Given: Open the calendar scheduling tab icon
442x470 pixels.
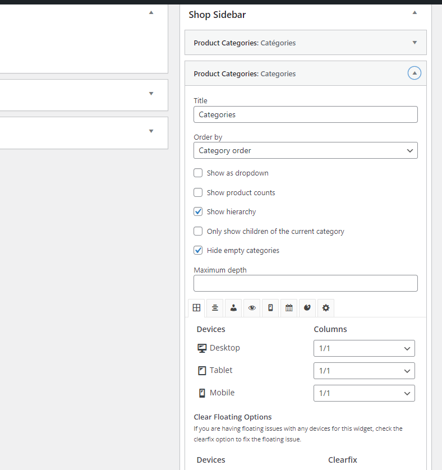Looking at the screenshot, I should pyautogui.click(x=289, y=308).
